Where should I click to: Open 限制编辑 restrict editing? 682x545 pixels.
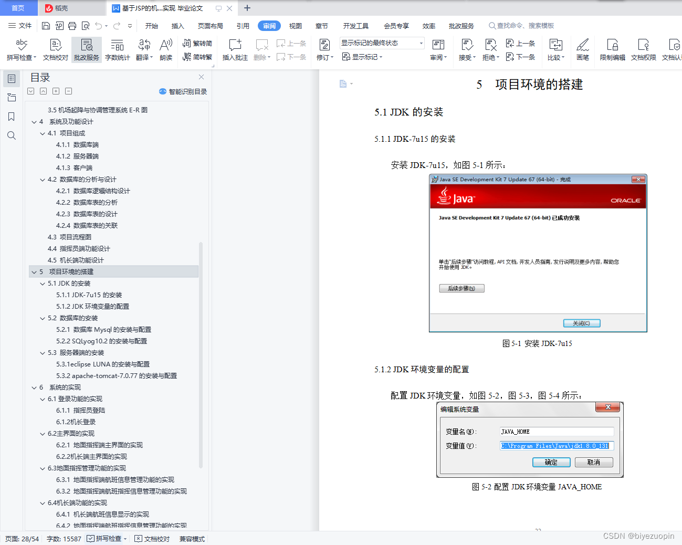(613, 50)
